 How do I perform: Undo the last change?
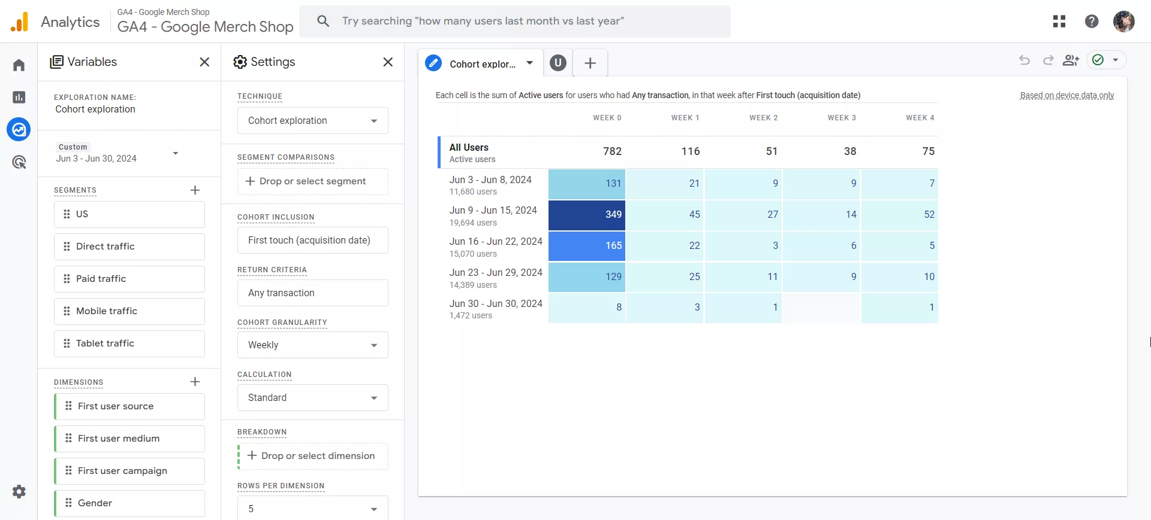tap(1025, 60)
